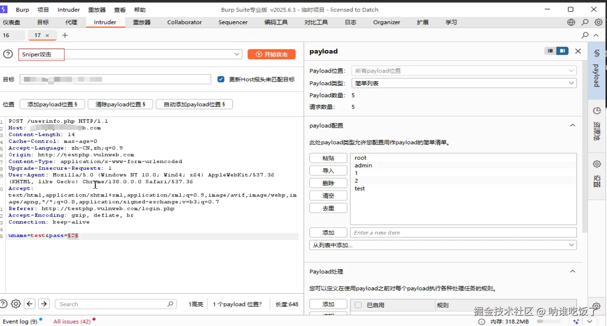Click the magnifier inside the Search box
Image resolution: width=607 pixels, height=326 pixels.
coord(170,304)
